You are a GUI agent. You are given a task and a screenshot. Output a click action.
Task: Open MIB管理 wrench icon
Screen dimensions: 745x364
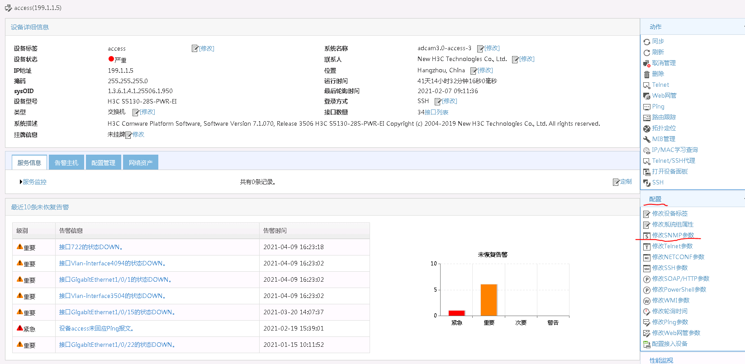[x=647, y=139]
